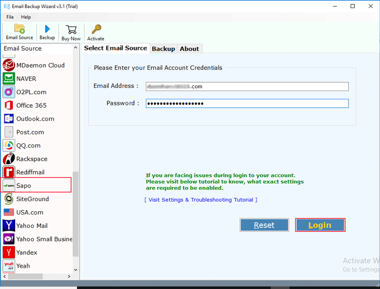Viewport: 380px width, 289px height.
Task: Click the Password input field
Action: [247, 103]
